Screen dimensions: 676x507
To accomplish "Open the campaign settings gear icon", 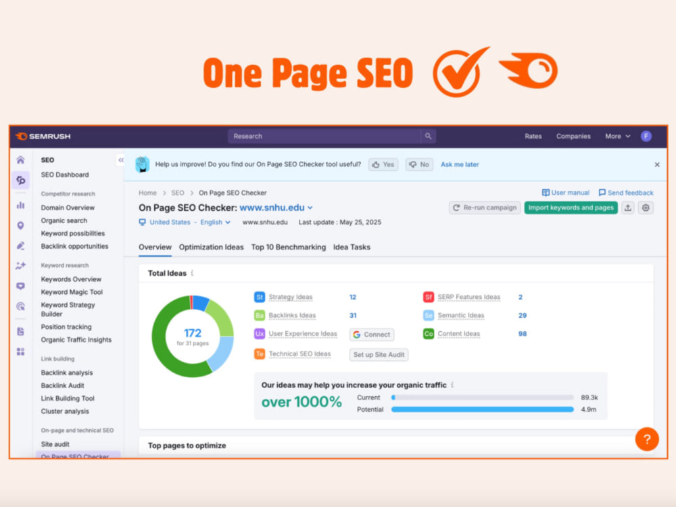I will [x=646, y=208].
